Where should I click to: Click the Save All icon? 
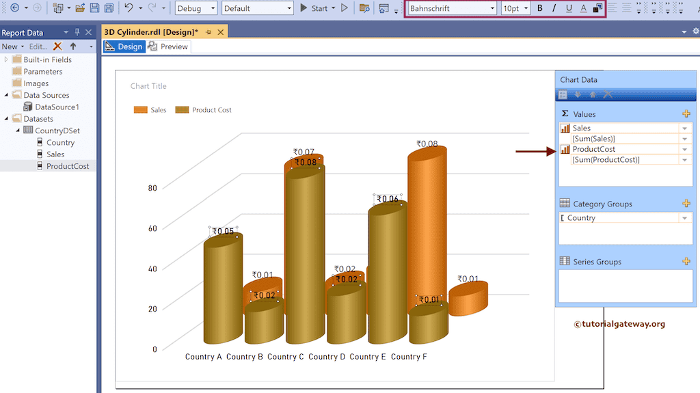pyautogui.click(x=109, y=8)
